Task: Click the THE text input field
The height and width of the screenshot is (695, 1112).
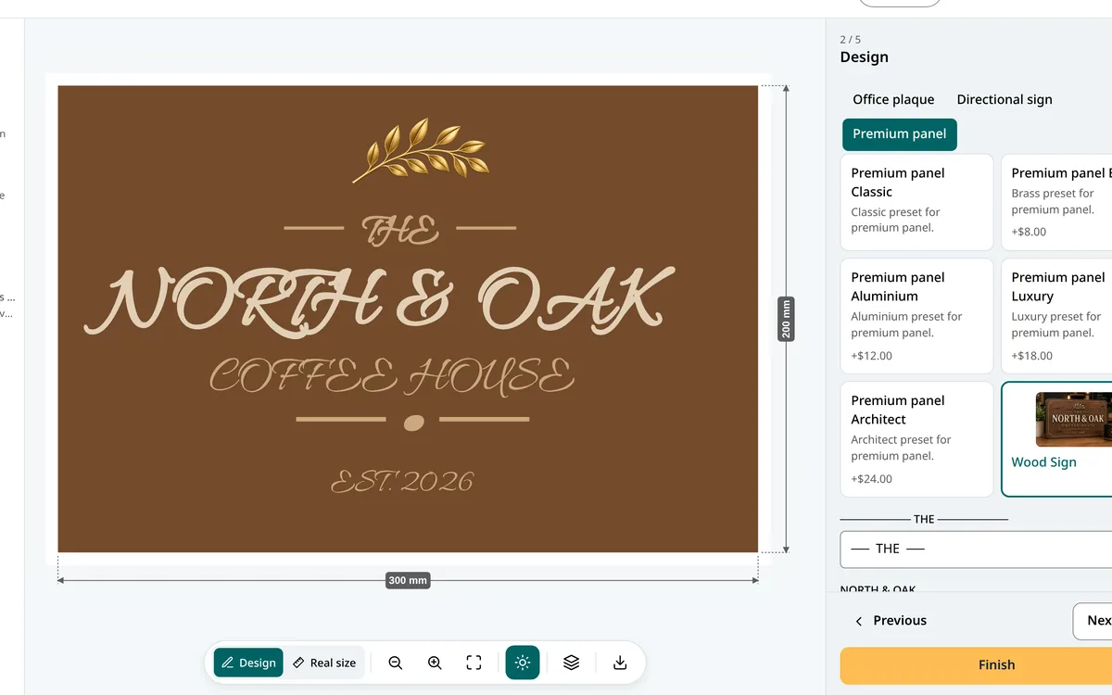Action: 976,549
